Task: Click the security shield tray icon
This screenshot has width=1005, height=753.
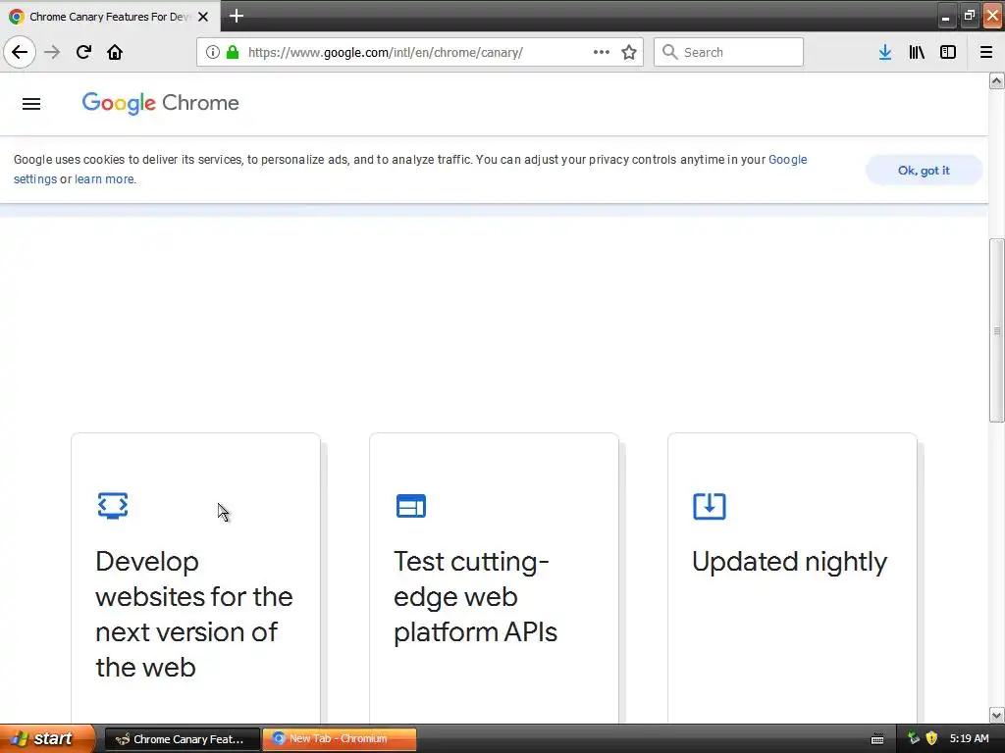Action: click(932, 738)
